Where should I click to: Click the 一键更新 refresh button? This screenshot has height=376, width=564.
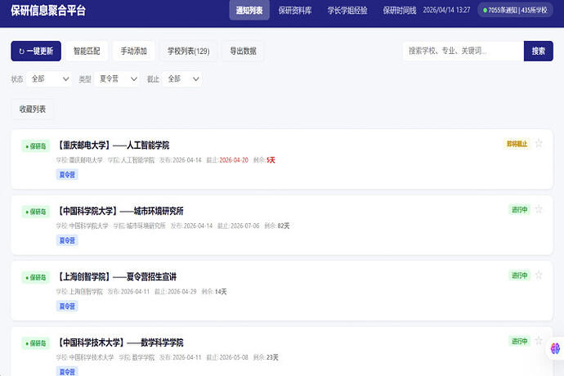coord(36,51)
